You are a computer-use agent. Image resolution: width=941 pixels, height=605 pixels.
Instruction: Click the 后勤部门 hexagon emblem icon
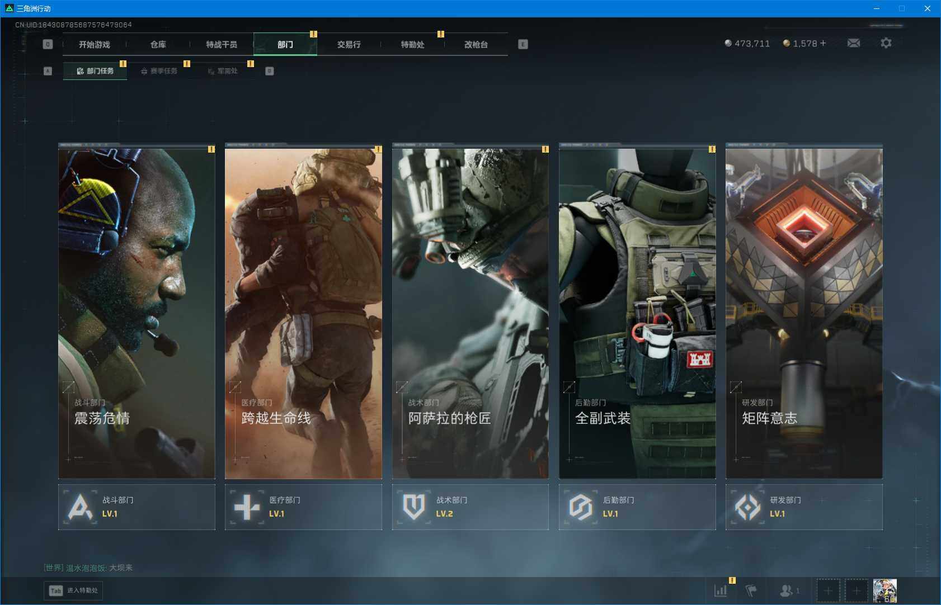click(580, 507)
